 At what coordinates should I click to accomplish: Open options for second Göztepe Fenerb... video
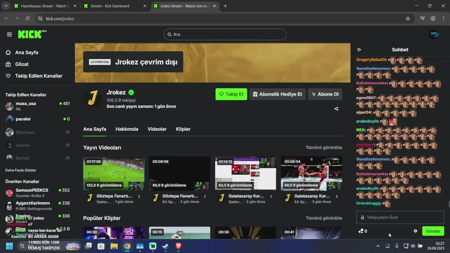[205, 196]
